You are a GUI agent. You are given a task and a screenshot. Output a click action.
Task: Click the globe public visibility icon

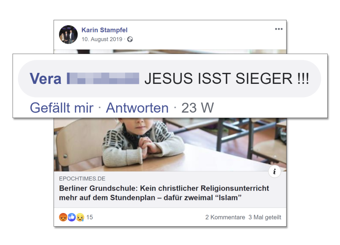130,39
